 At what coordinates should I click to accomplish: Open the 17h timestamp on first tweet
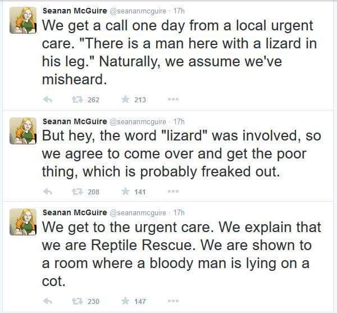179,11
